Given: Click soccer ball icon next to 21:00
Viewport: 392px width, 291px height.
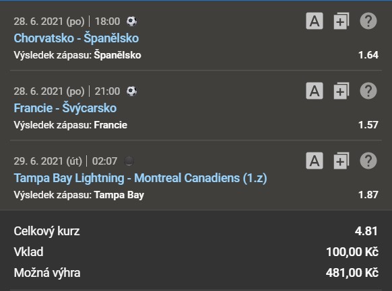Looking at the screenshot, I should (131, 91).
